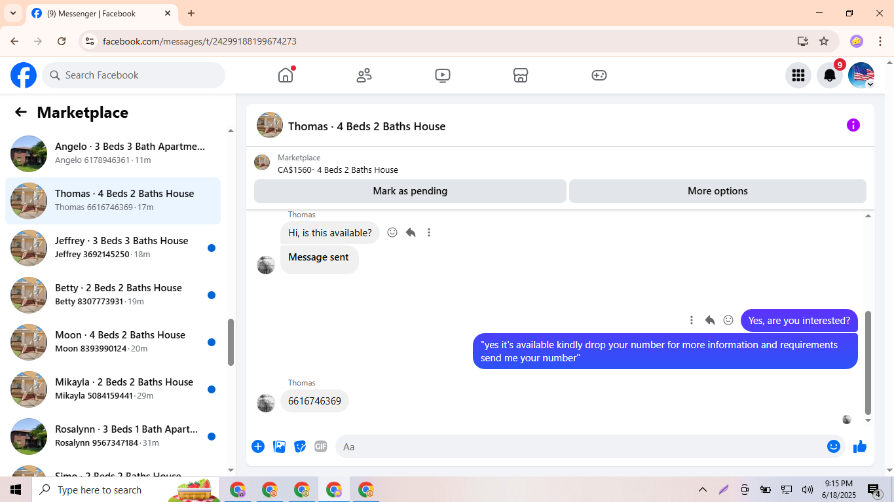The image size is (894, 502).
Task: Open emoji picker in message field
Action: (834, 446)
